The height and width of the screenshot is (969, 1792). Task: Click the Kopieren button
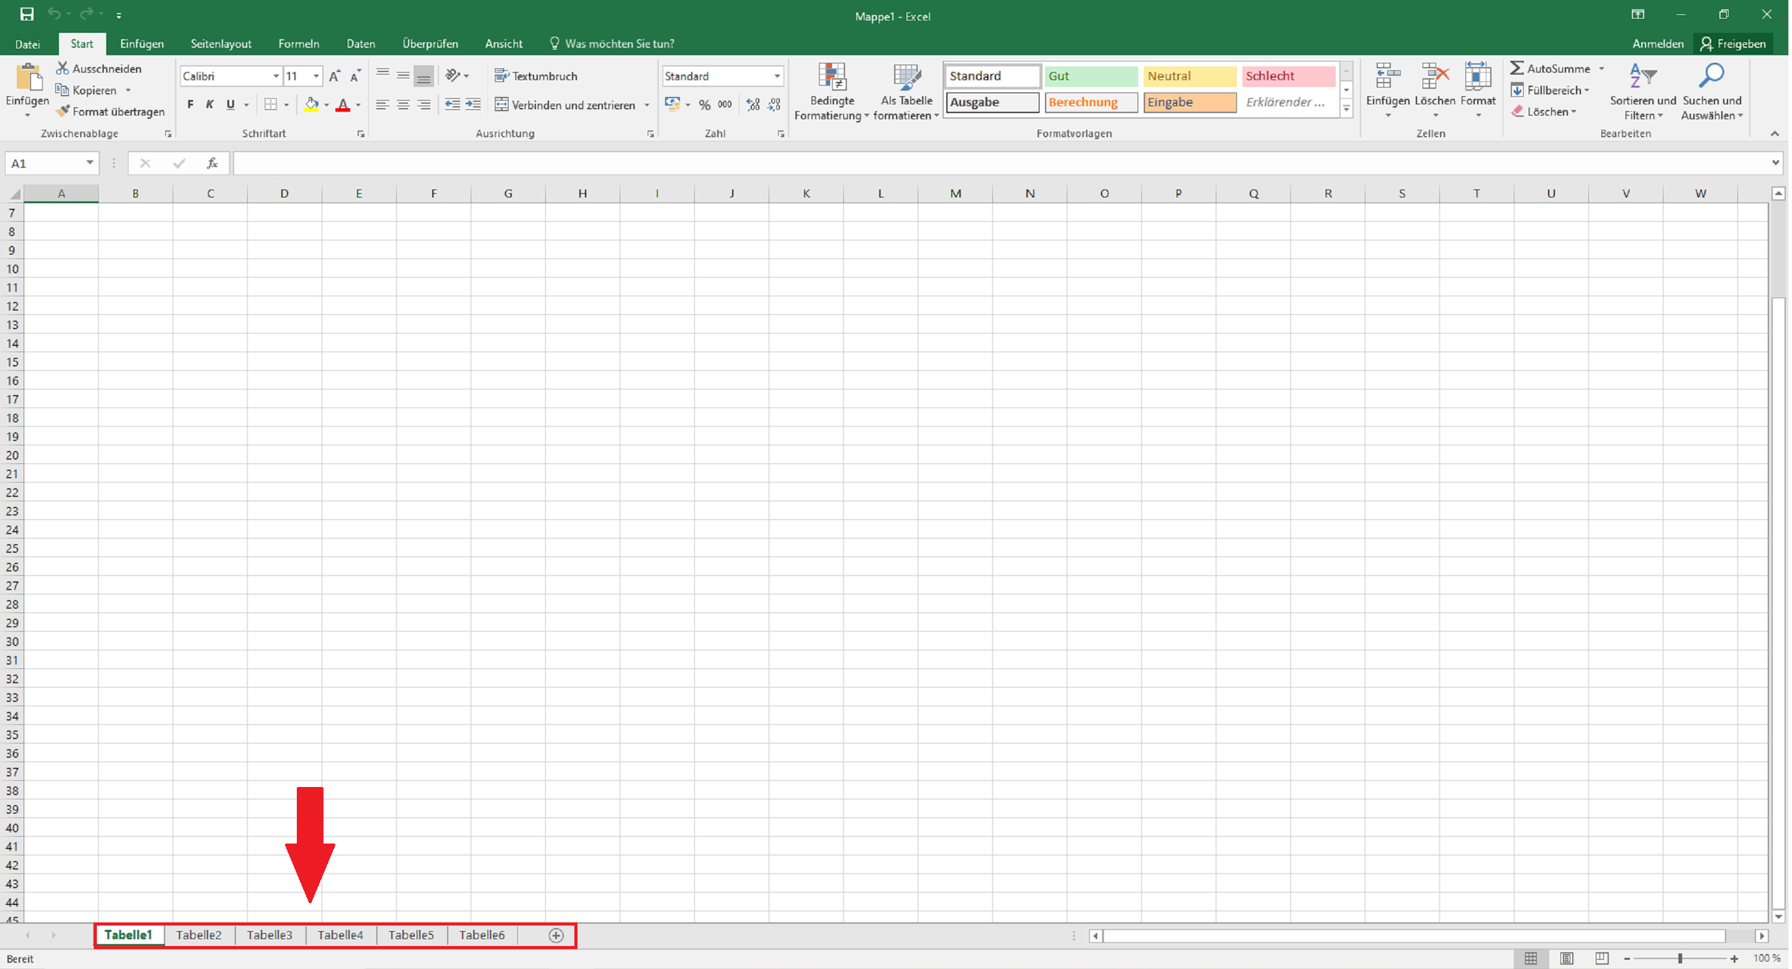point(86,90)
